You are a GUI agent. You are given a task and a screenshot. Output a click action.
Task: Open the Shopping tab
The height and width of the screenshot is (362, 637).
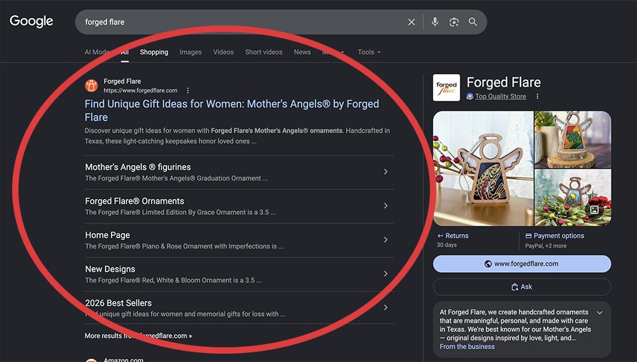154,52
